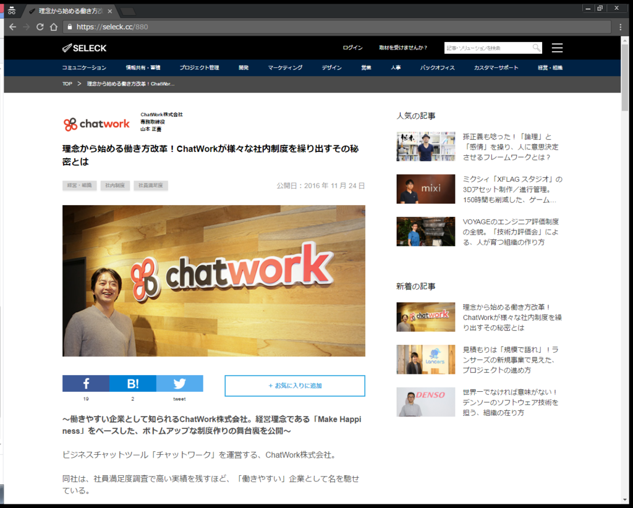Viewport: 633px width, 508px height.
Task: Open 人事 category
Action: click(396, 68)
